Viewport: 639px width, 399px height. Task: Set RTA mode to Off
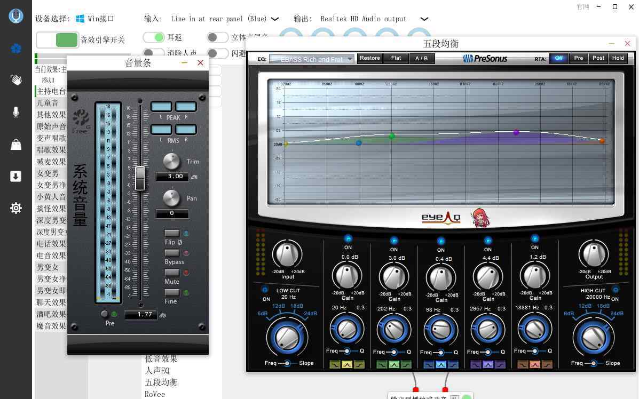[x=559, y=58]
